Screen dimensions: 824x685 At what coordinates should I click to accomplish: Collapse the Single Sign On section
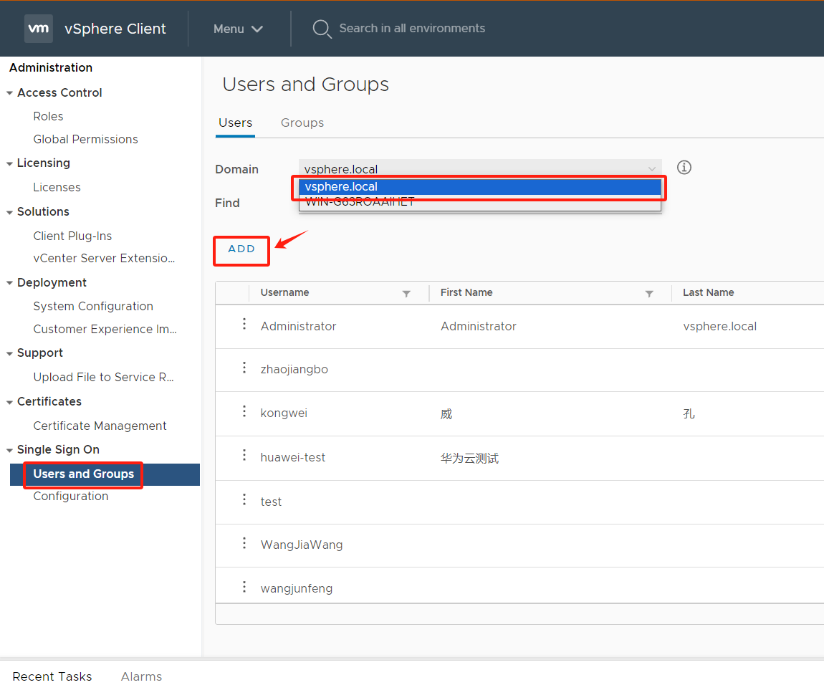[x=9, y=450]
